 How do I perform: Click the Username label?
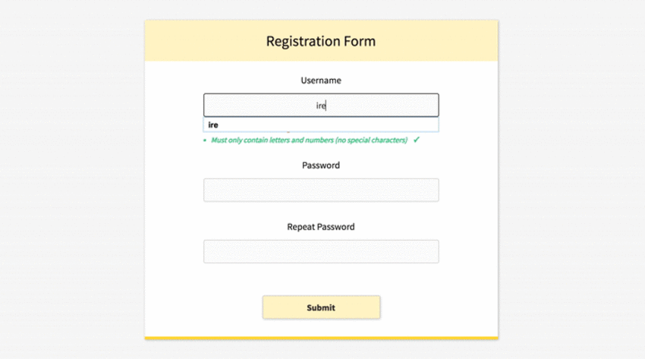[x=320, y=80]
